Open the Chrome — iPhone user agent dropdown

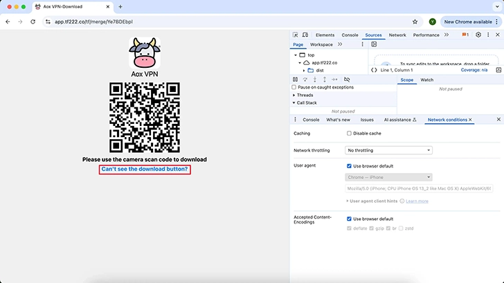388,177
